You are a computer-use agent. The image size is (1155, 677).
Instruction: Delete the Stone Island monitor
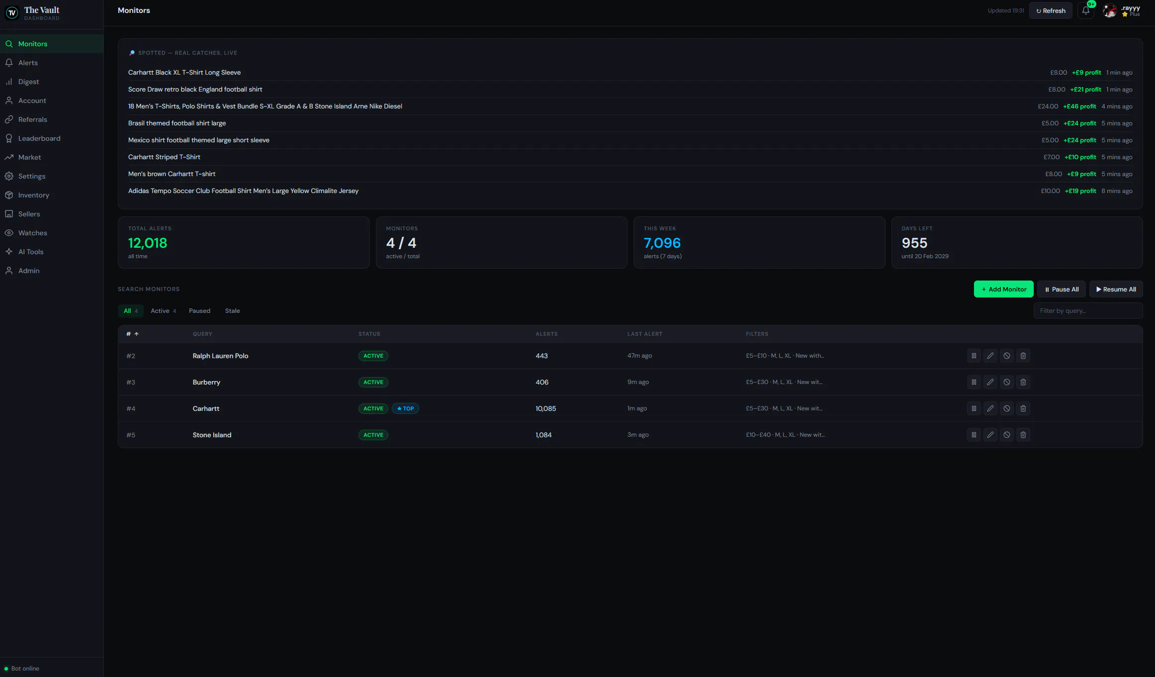[1023, 435]
